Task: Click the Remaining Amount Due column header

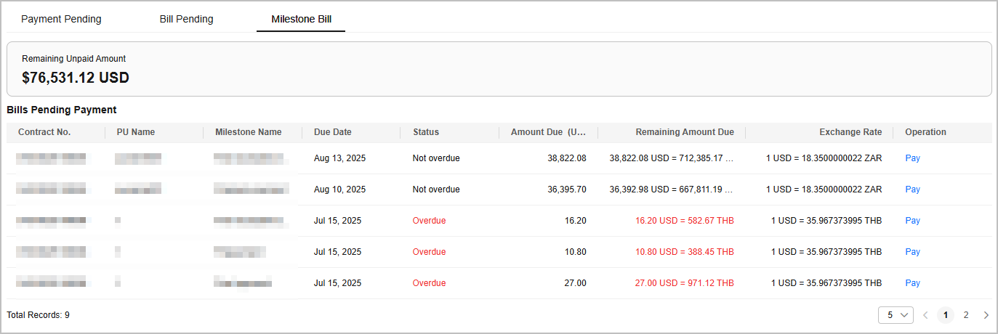Action: 684,132
